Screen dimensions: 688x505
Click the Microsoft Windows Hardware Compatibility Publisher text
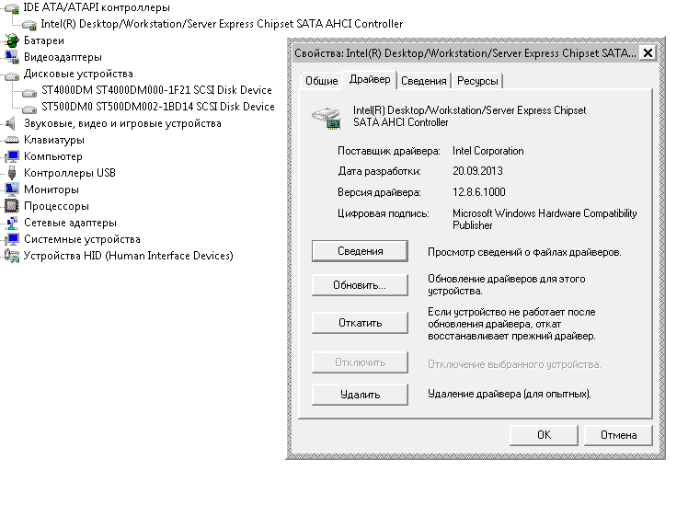(x=545, y=219)
